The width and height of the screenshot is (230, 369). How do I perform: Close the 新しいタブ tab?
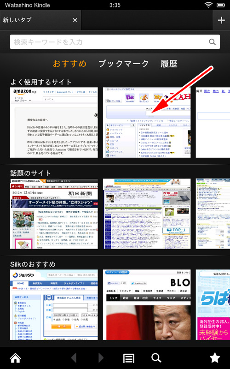[75, 20]
